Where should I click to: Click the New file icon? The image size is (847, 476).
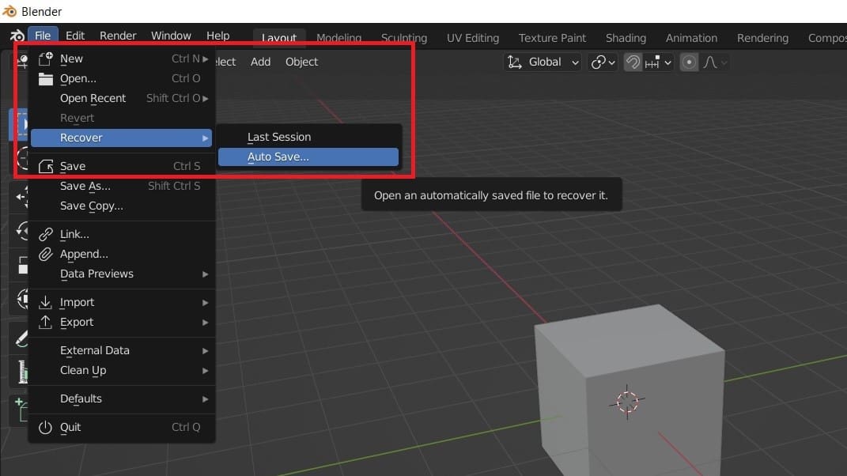click(45, 59)
